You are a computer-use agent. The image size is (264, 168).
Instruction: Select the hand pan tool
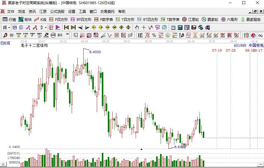[x=137, y=27]
